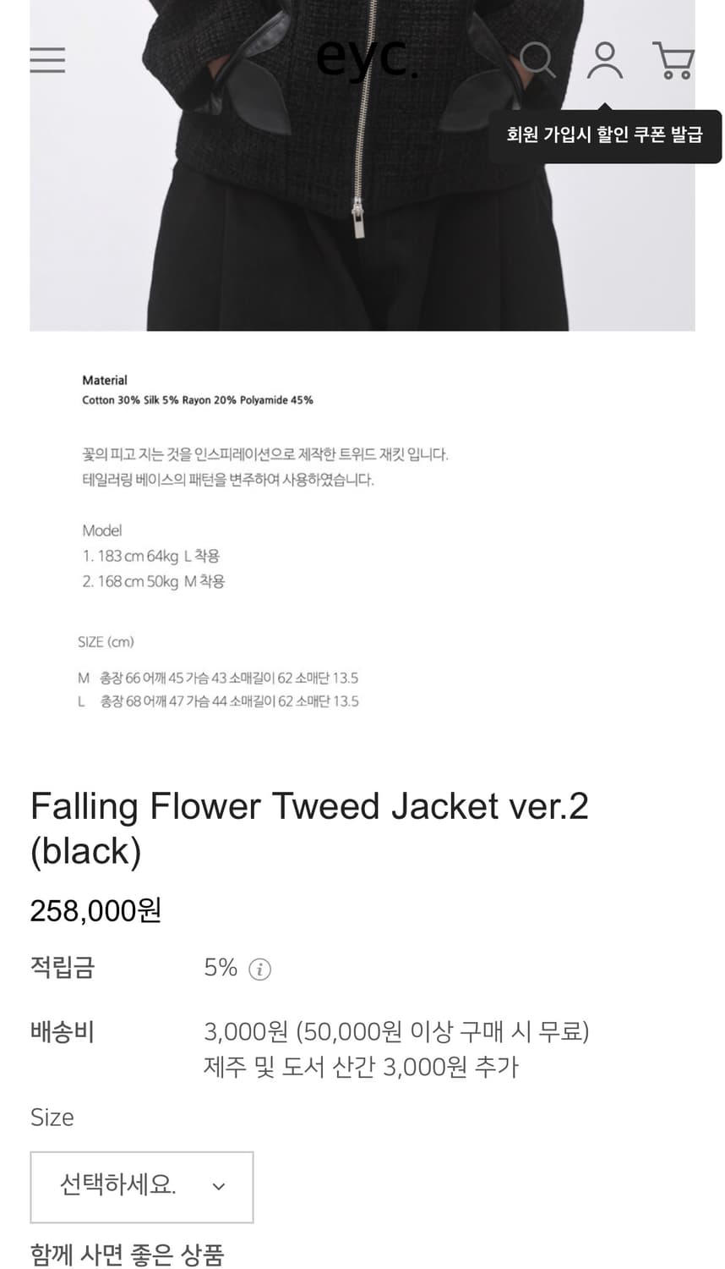Click the 배송비 label
This screenshot has height=1269, width=725.
pos(63,1031)
